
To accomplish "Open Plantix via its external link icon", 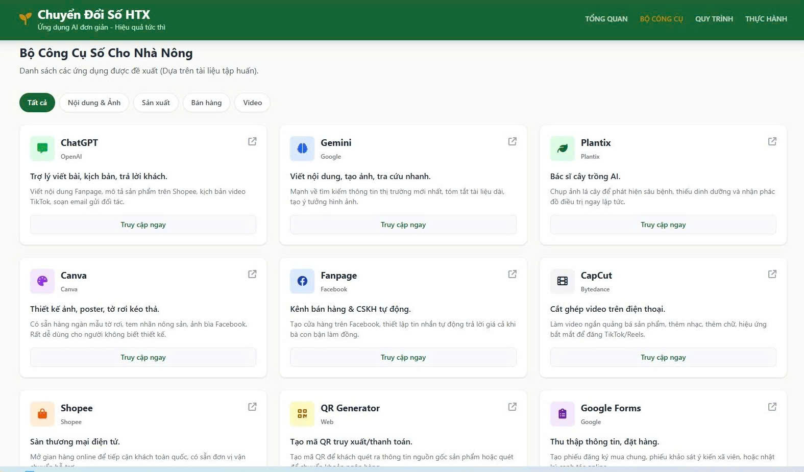I will tap(772, 141).
